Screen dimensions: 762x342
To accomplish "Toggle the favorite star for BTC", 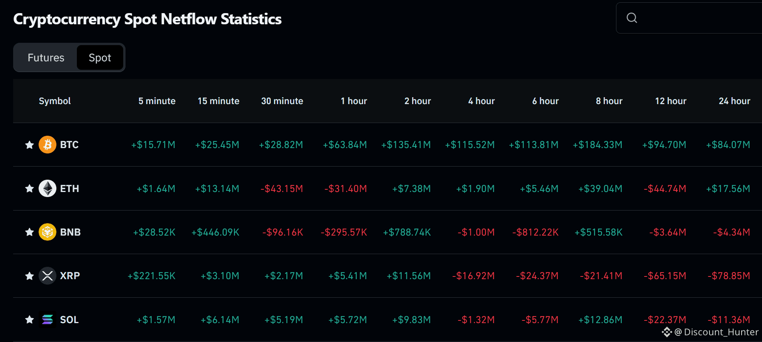I will point(29,145).
